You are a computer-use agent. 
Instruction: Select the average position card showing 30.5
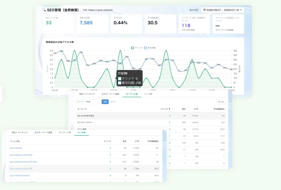[160, 24]
